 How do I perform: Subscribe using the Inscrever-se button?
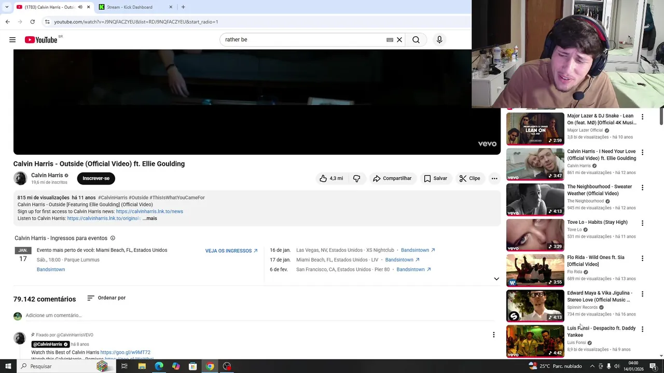[x=96, y=178]
